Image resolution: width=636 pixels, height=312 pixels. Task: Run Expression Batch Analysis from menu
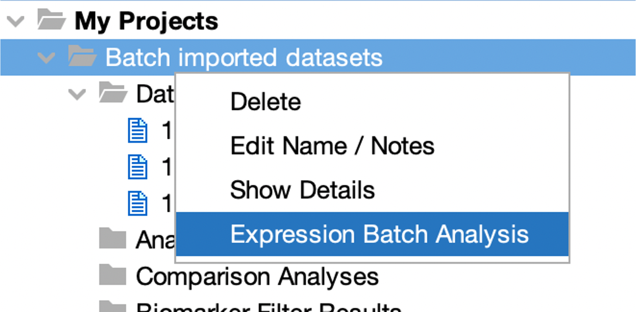point(380,234)
